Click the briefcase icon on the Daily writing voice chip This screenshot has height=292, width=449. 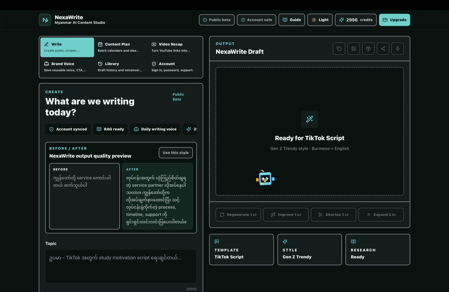click(x=136, y=129)
